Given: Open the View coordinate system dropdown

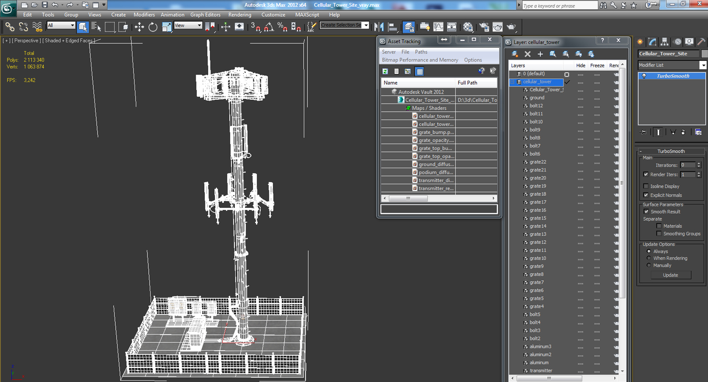Looking at the screenshot, I should pyautogui.click(x=188, y=25).
